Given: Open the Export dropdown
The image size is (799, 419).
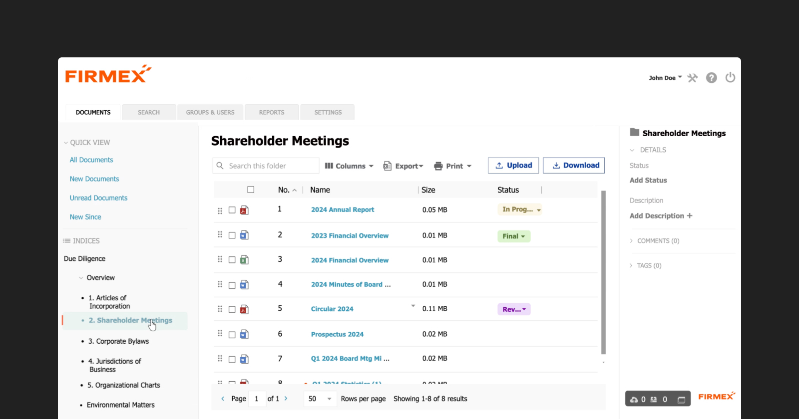Looking at the screenshot, I should tap(403, 166).
